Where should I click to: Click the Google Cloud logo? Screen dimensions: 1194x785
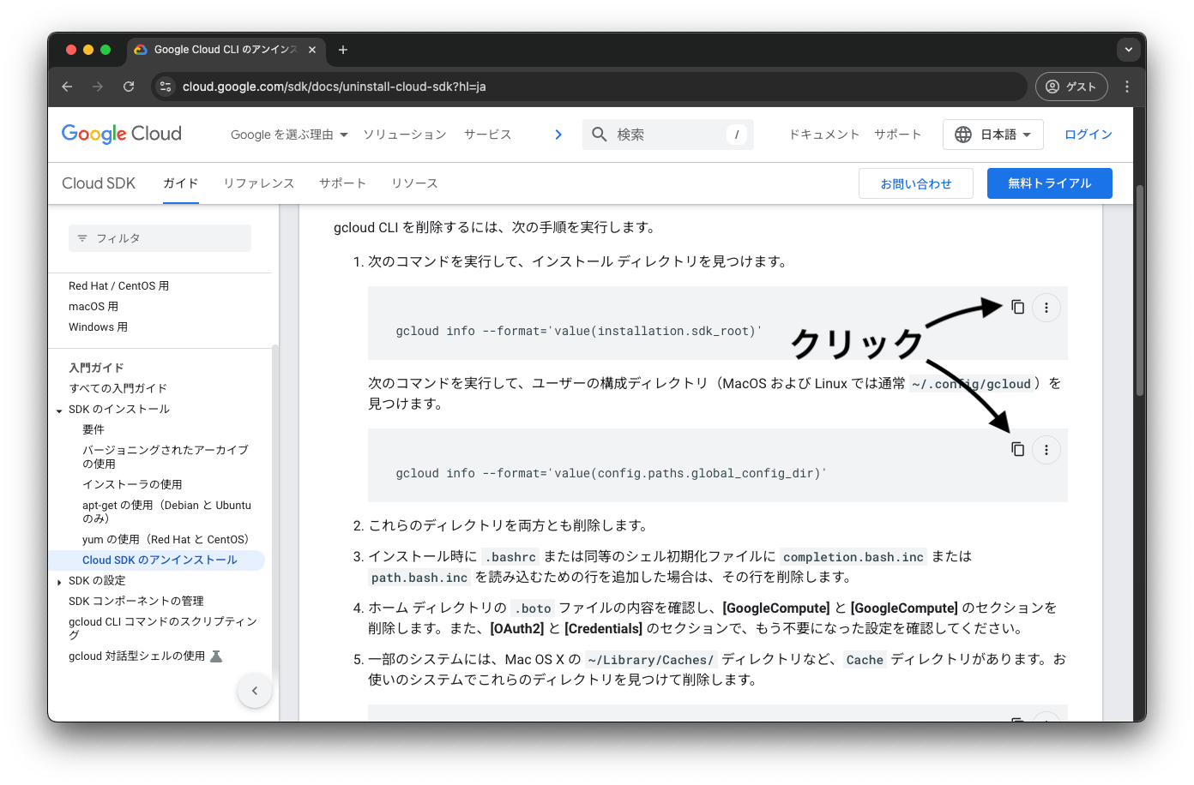tap(122, 134)
